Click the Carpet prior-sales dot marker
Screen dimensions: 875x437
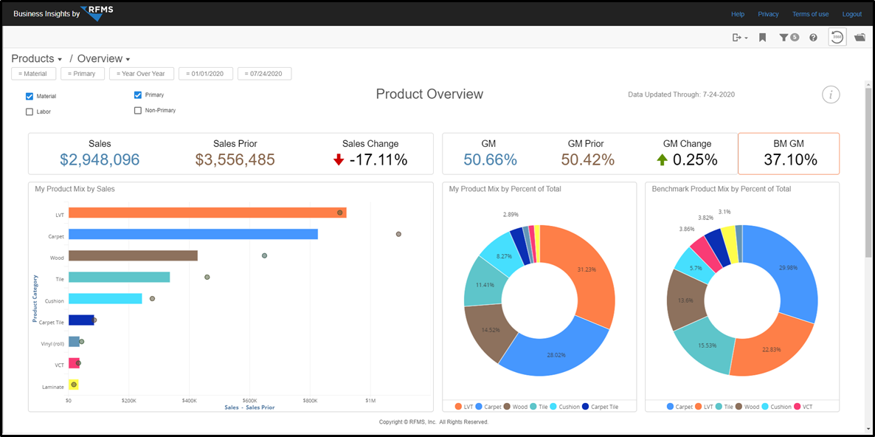[398, 235]
